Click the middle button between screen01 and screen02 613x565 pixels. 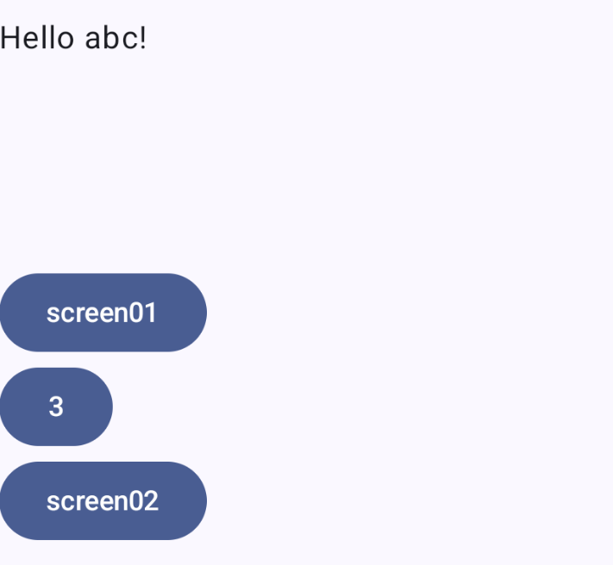[56, 407]
